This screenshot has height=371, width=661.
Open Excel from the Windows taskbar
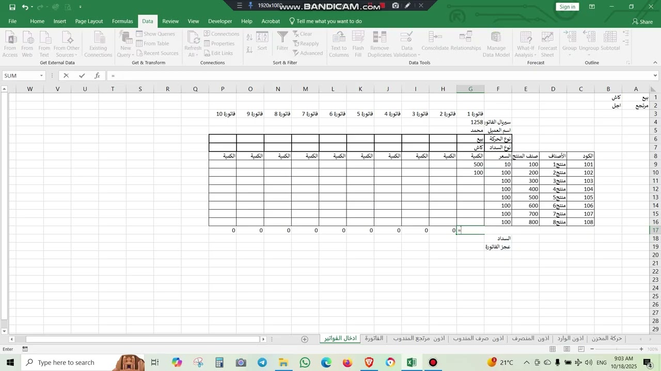pos(412,362)
